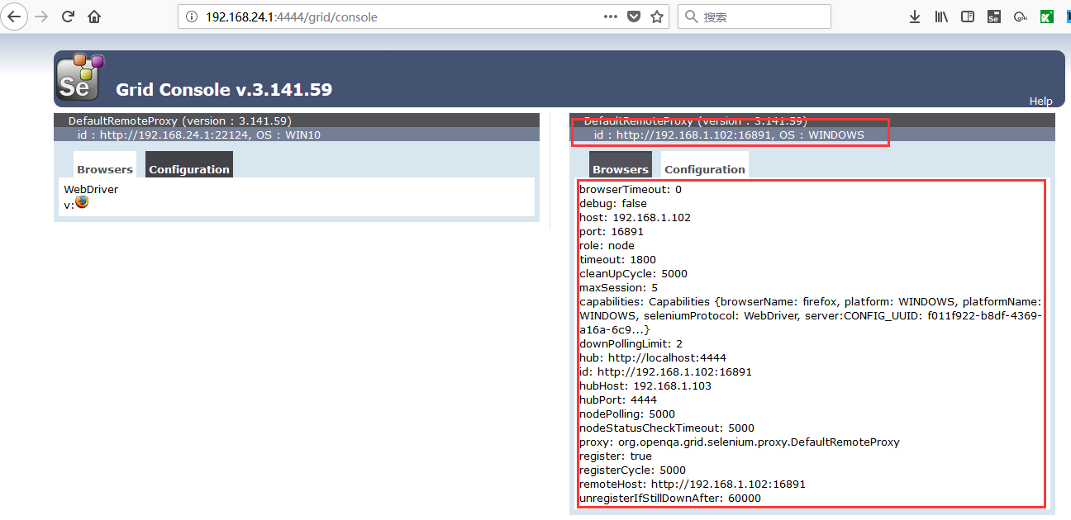Click debug: false entry
Viewport: 1071px width, 520px height.
[x=613, y=203]
